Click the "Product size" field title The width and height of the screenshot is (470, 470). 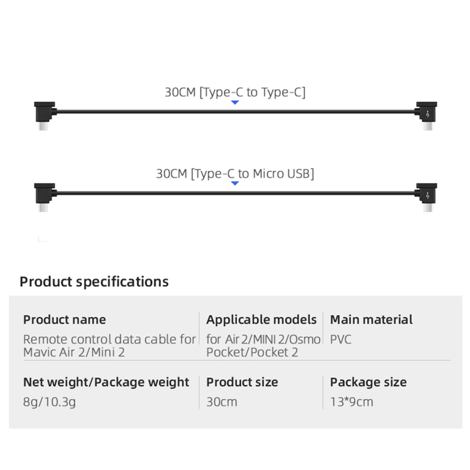click(x=242, y=382)
